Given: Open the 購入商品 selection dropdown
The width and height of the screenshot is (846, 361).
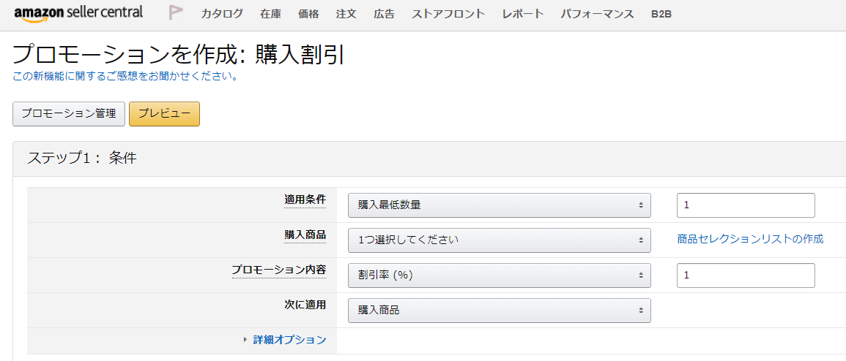Looking at the screenshot, I should [499, 239].
